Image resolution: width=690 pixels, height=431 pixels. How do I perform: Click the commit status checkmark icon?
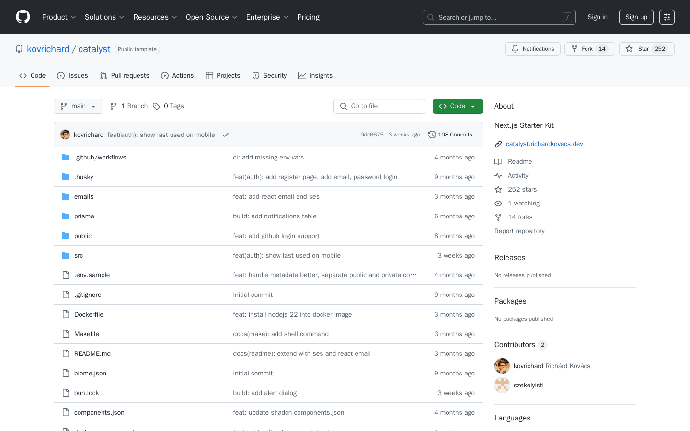pos(226,135)
